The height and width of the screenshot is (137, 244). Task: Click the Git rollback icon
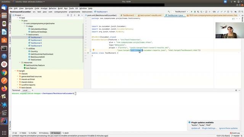click(231, 12)
